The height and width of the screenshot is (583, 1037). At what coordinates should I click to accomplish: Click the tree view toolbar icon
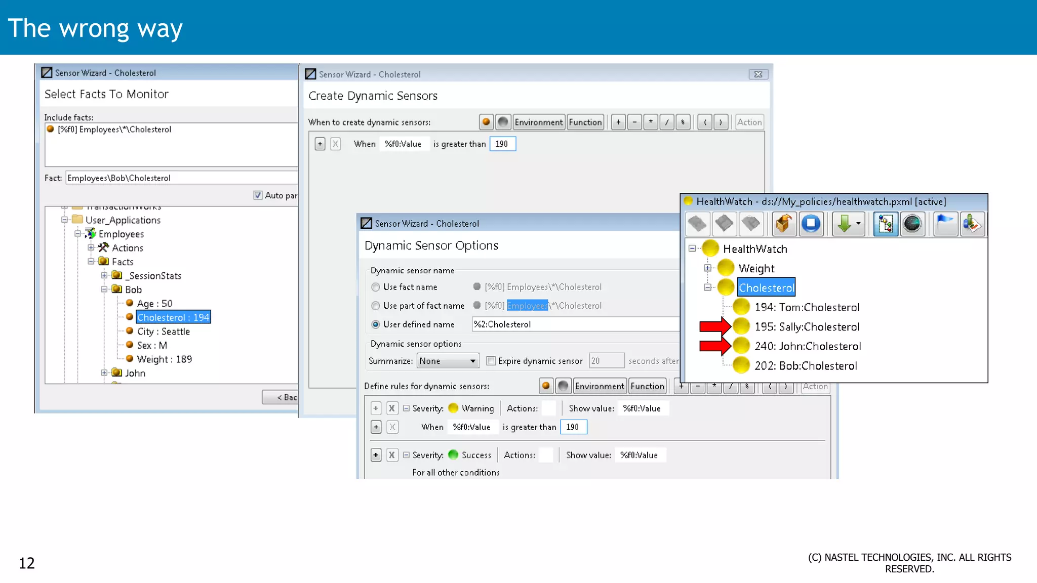tap(886, 224)
